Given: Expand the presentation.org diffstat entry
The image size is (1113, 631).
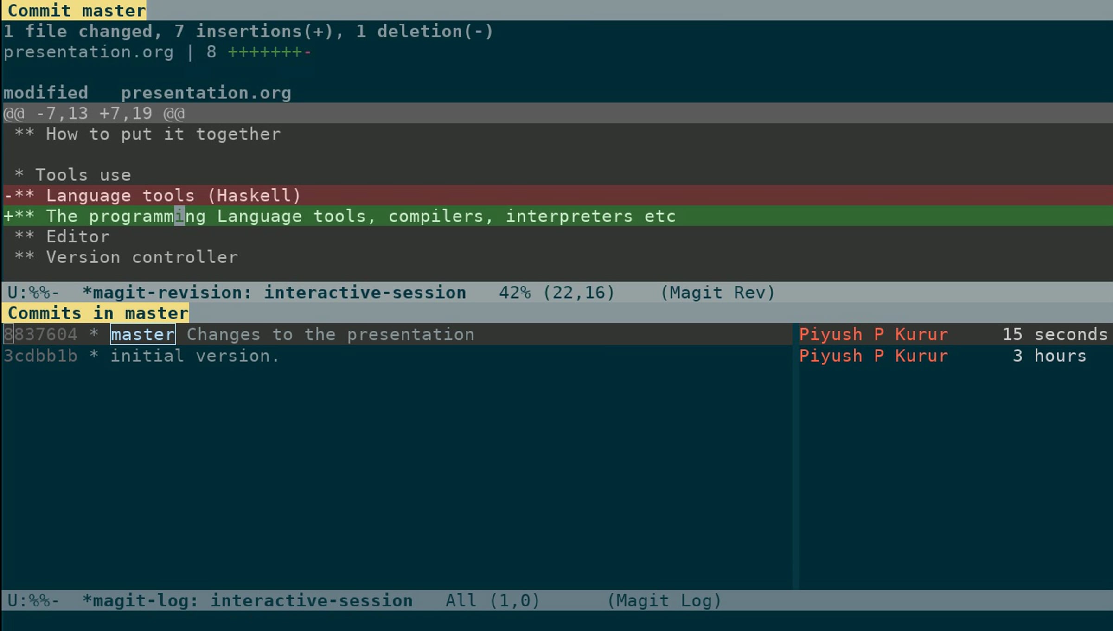Looking at the screenshot, I should [88, 52].
